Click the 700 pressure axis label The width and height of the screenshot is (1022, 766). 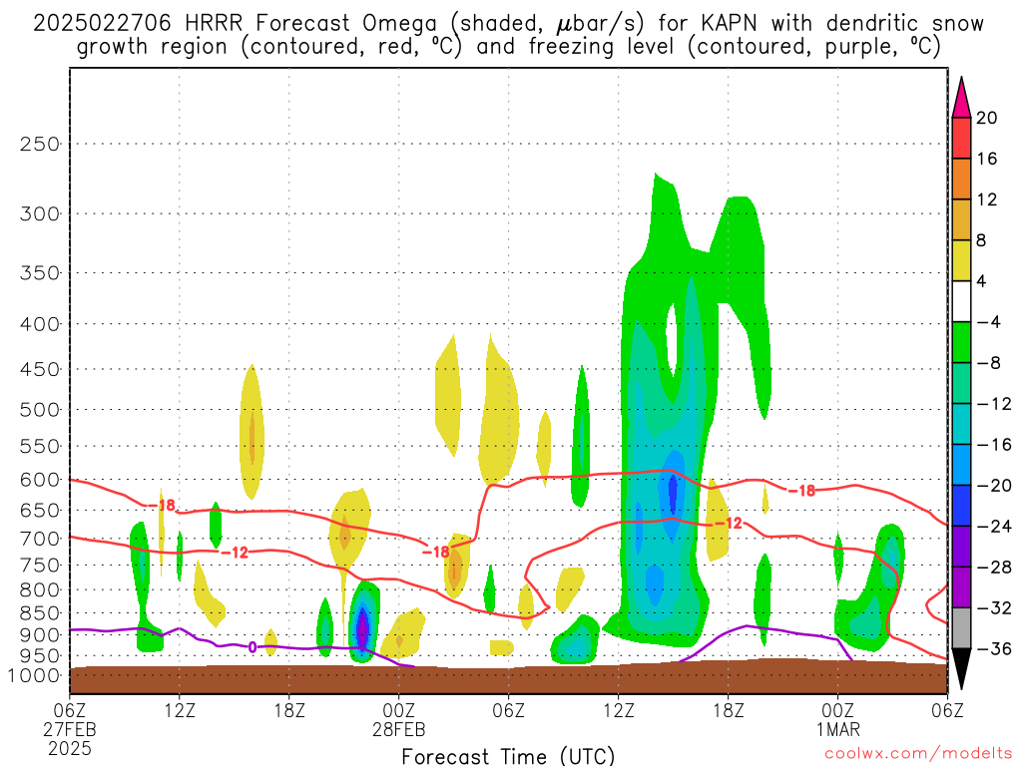[40, 539]
